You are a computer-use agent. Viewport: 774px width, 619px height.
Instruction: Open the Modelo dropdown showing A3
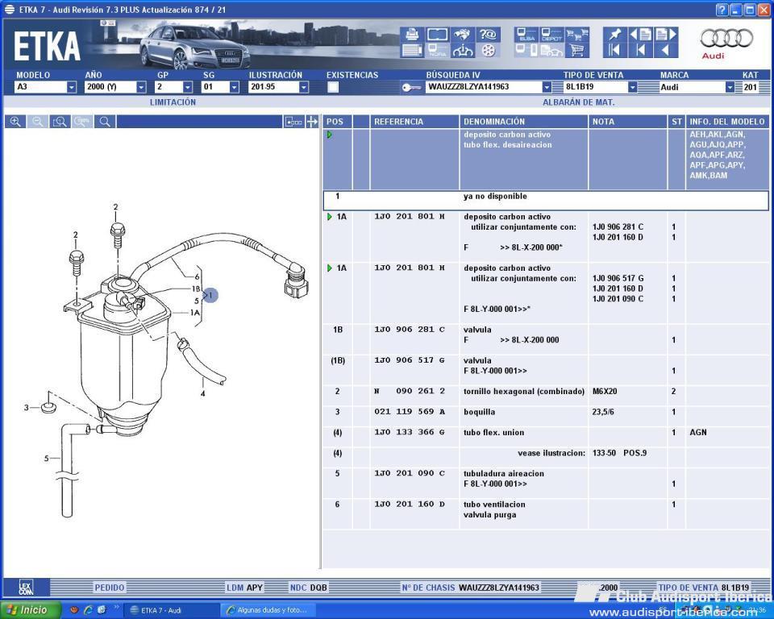click(72, 87)
